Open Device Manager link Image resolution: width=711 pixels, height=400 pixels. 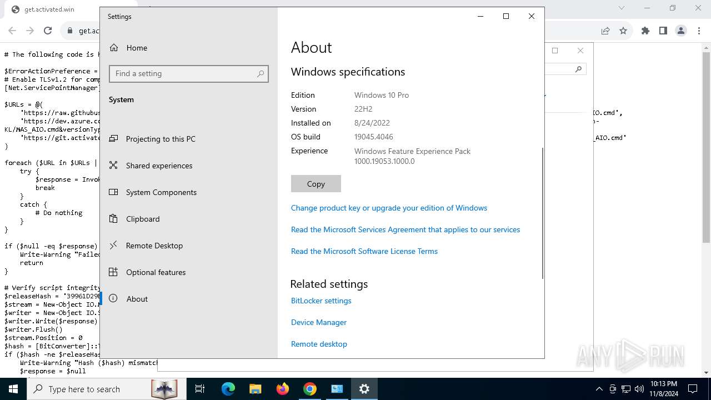[x=319, y=322]
